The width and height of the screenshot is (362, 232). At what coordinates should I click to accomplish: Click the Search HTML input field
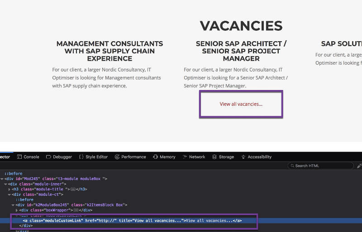coord(321,166)
